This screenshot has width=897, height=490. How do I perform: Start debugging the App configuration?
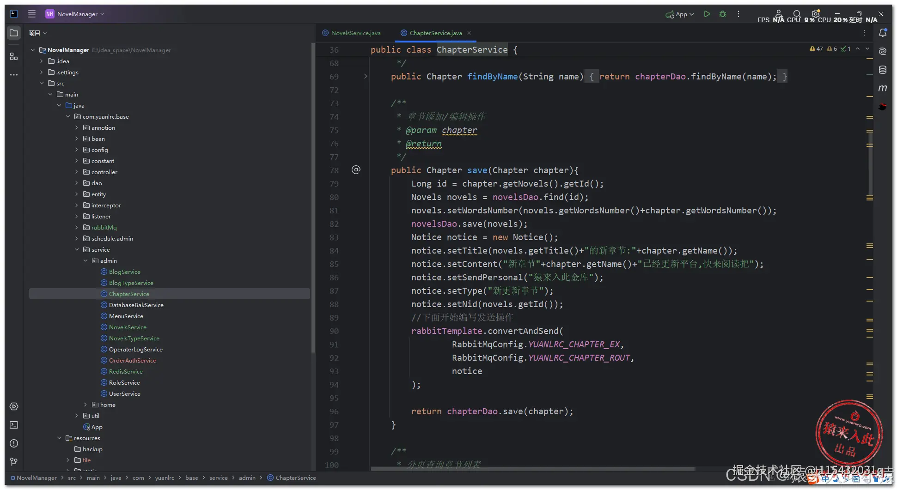723,14
